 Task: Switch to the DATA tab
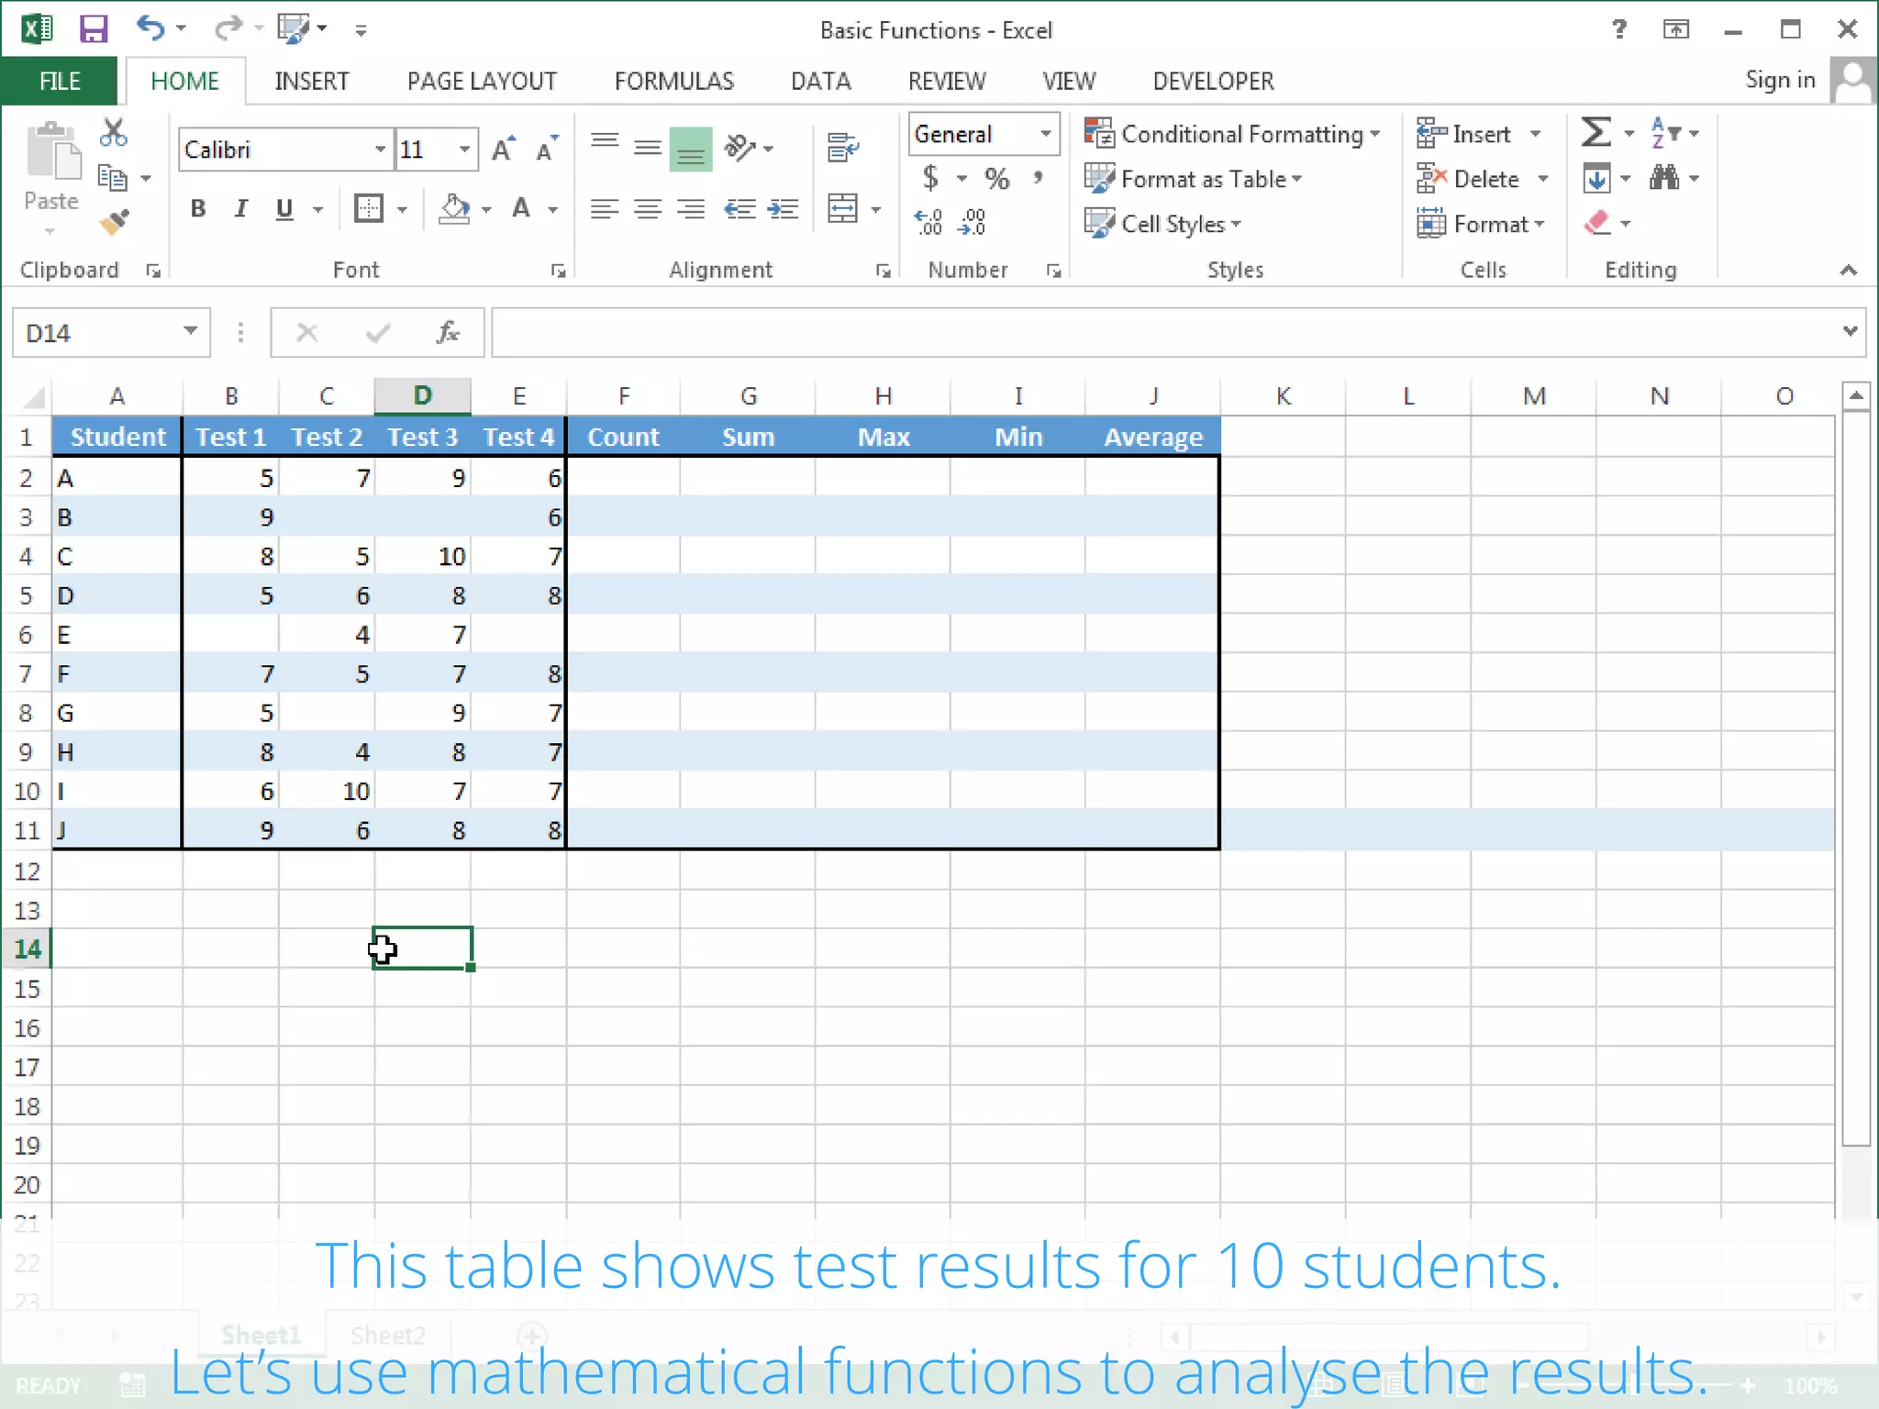(x=821, y=81)
